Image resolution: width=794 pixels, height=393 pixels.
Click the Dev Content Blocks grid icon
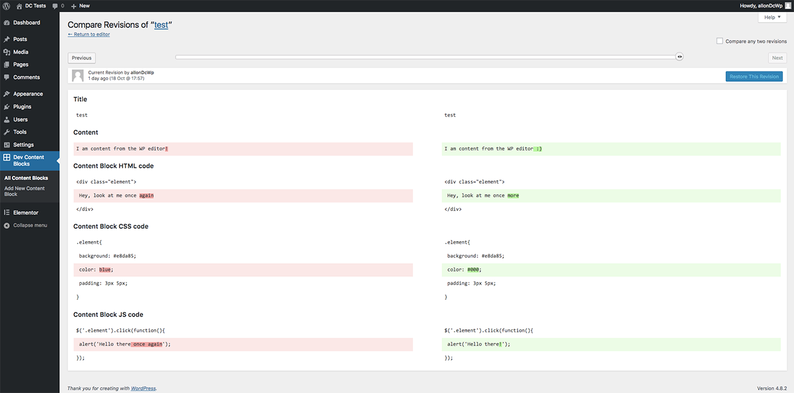point(6,157)
